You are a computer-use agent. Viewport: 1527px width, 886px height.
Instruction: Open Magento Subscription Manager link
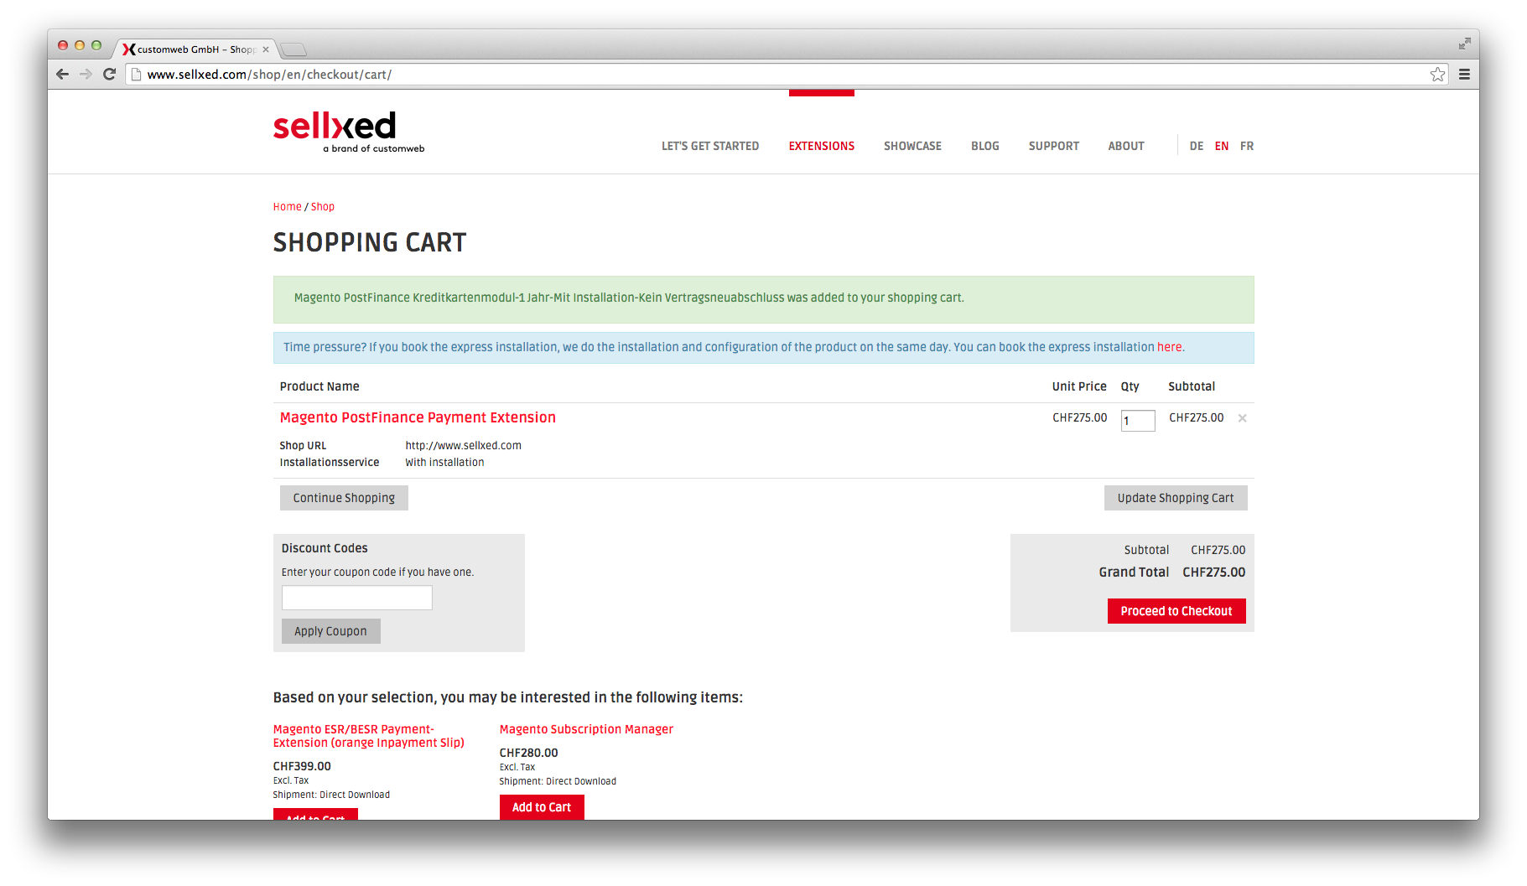coord(586,729)
